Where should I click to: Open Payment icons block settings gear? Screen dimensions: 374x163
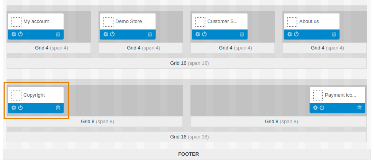[x=316, y=108]
